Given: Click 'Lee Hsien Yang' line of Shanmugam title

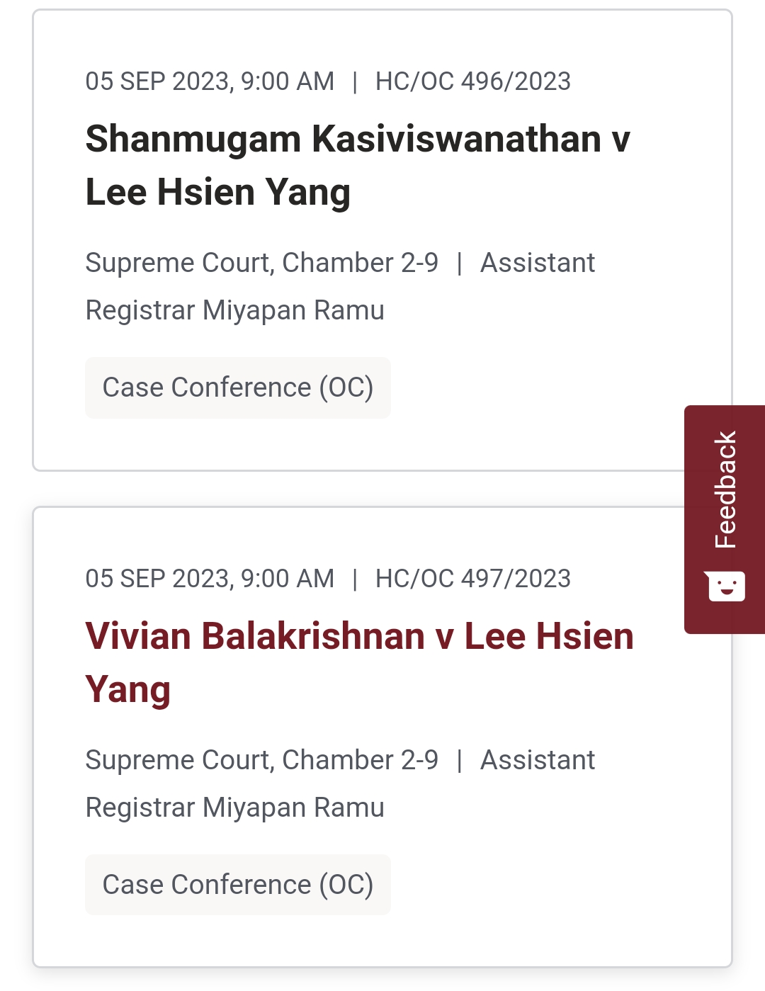Looking at the screenshot, I should tap(218, 193).
